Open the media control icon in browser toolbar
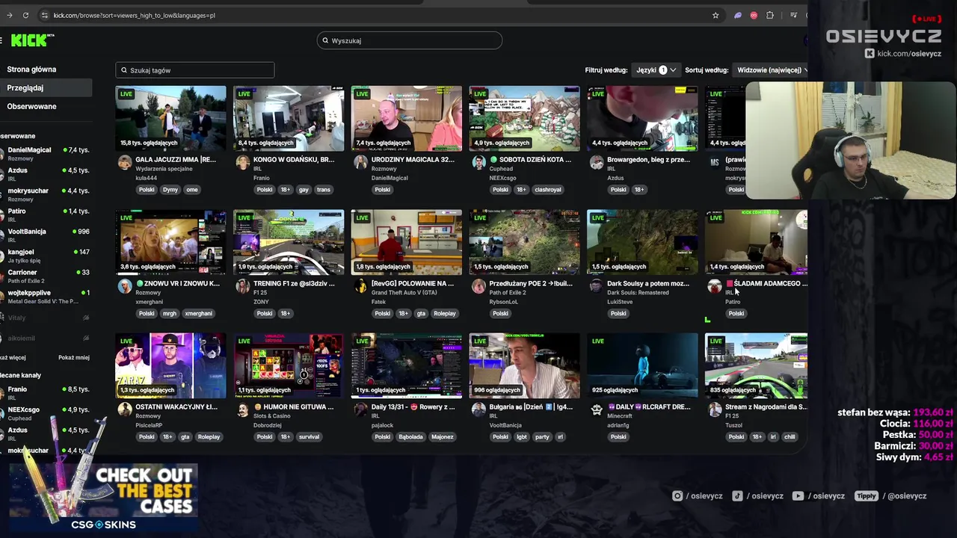The height and width of the screenshot is (538, 957). point(793,15)
